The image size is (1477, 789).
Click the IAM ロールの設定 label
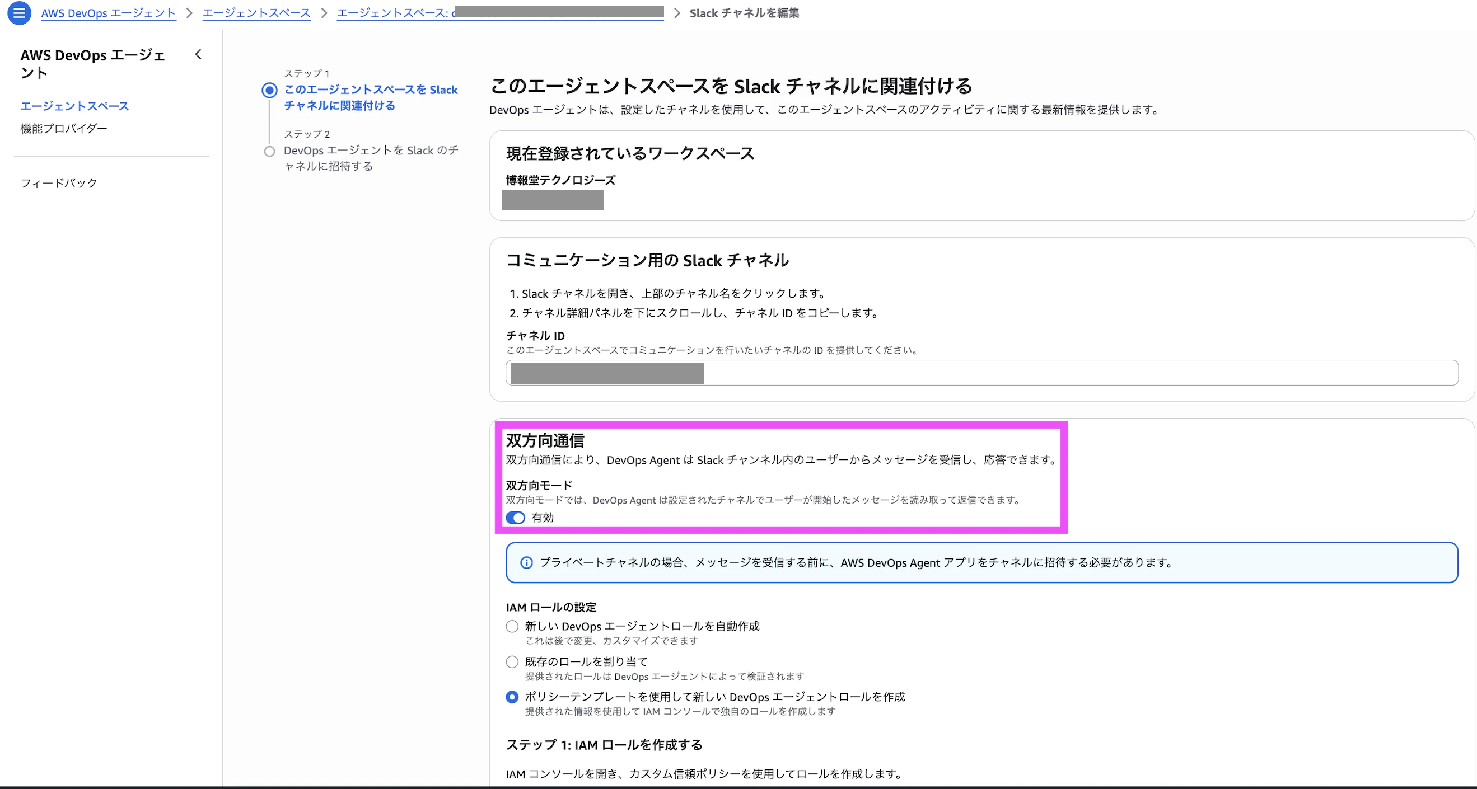coord(551,607)
